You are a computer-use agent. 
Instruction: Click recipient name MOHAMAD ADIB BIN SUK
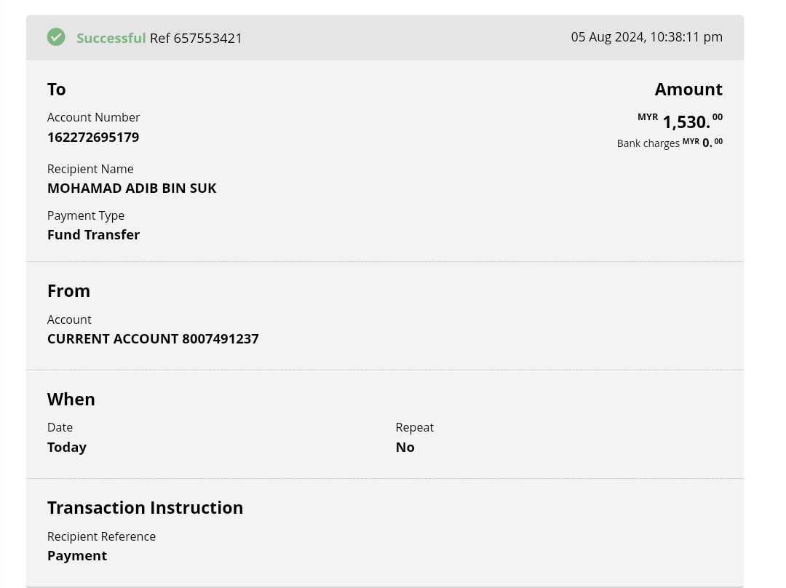[132, 188]
